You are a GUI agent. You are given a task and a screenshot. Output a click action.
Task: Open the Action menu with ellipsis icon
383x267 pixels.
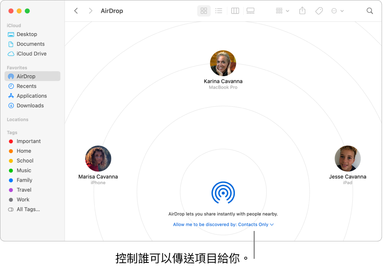337,11
